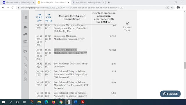Open File Explorer from the taskbar
This screenshot has width=186, height=105.
click(39, 102)
